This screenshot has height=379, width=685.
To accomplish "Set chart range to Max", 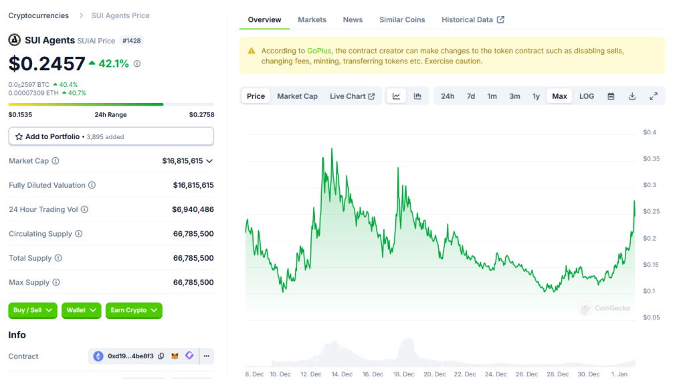I will click(560, 96).
